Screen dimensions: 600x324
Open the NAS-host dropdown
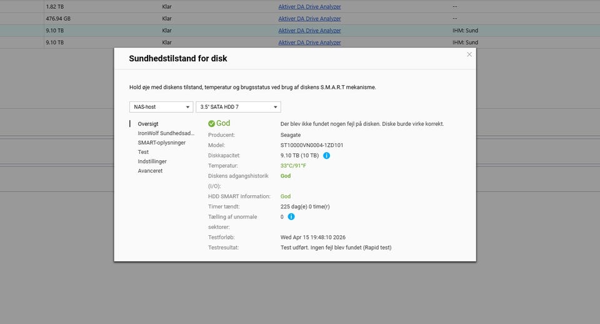[x=161, y=107]
